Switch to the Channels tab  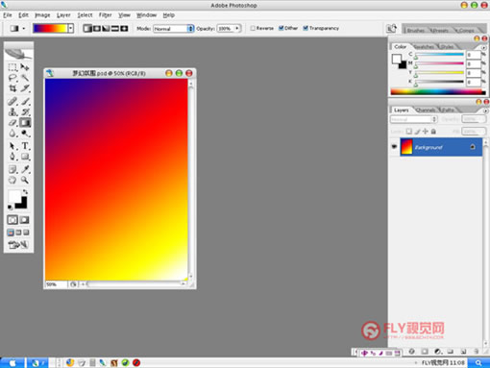[426, 110]
